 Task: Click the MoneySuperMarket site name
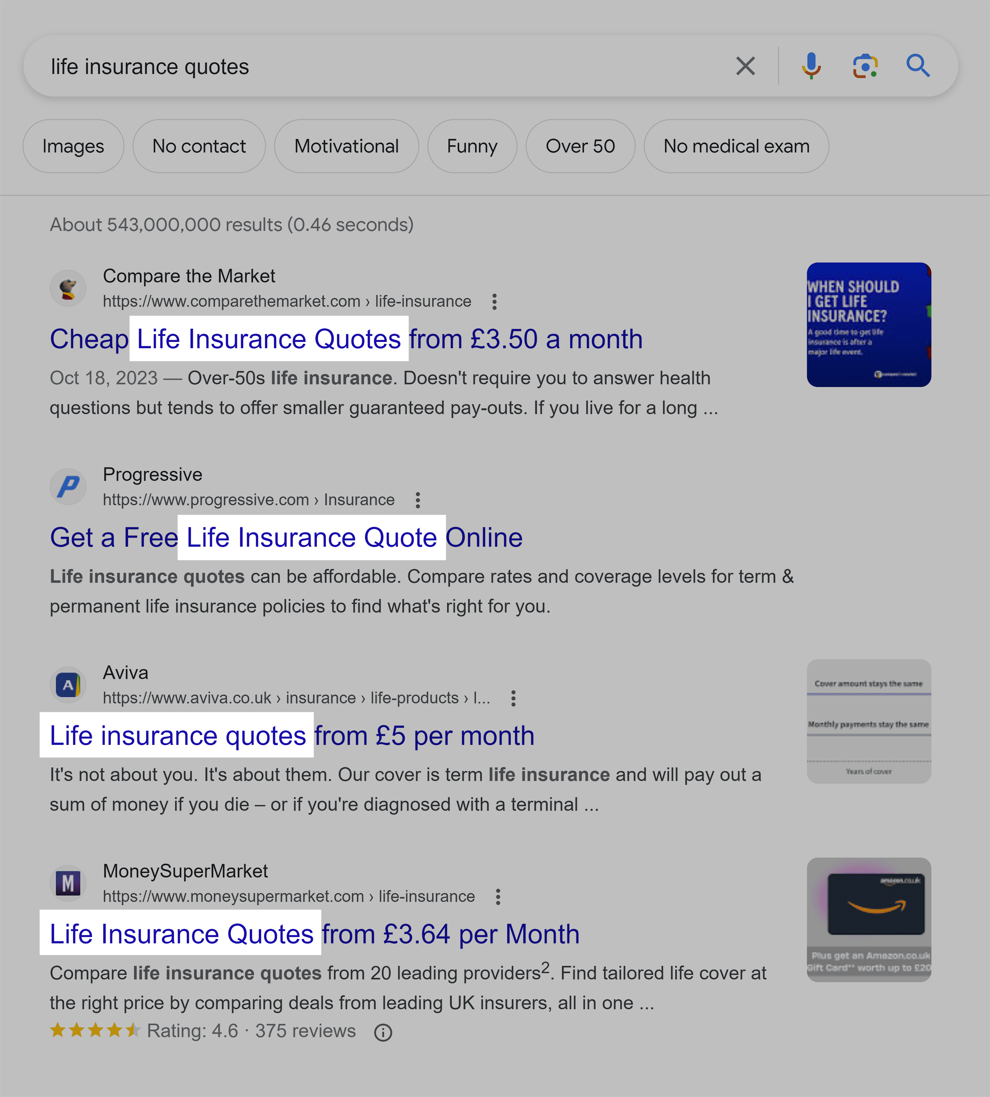tap(185, 871)
